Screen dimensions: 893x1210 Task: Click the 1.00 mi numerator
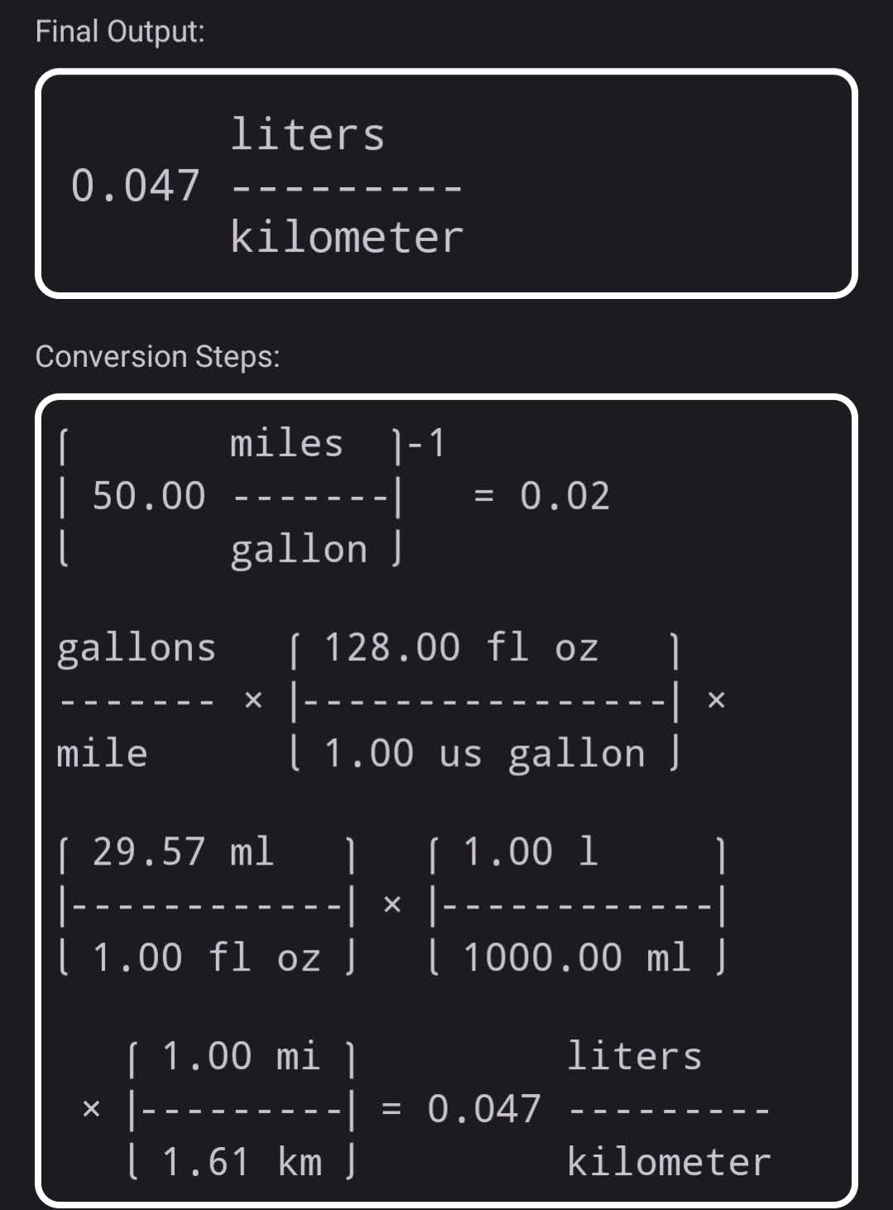[241, 1057]
